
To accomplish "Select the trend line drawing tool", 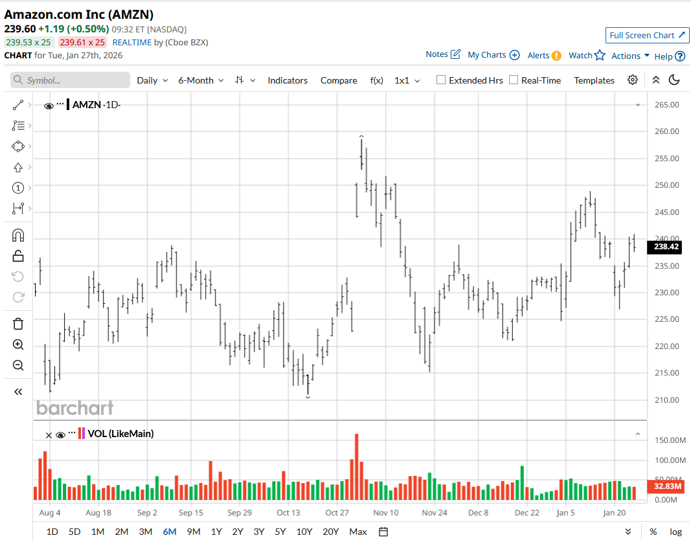I will (x=18, y=105).
